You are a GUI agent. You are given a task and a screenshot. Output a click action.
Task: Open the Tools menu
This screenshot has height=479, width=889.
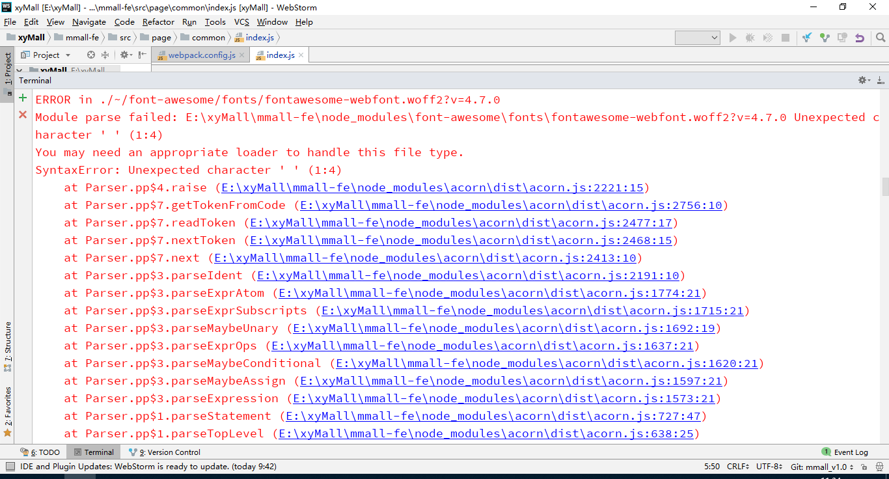click(x=215, y=21)
